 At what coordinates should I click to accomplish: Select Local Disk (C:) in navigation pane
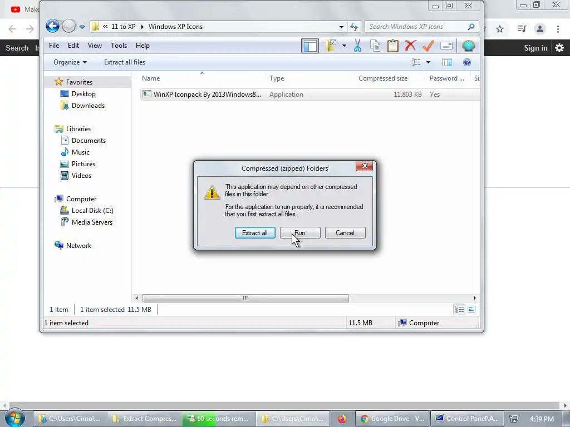pyautogui.click(x=92, y=211)
